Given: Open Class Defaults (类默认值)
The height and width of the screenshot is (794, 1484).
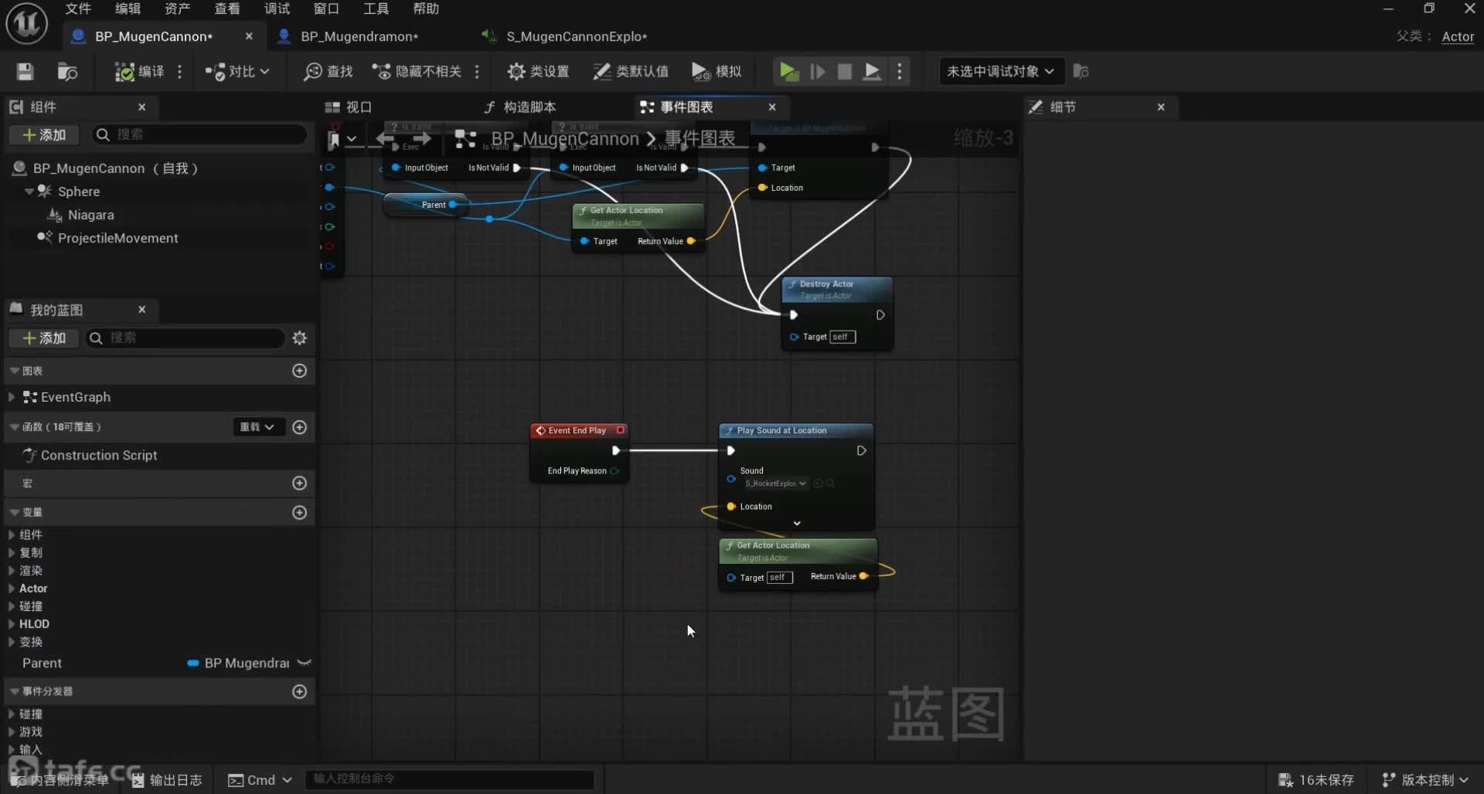Looking at the screenshot, I should coord(631,72).
